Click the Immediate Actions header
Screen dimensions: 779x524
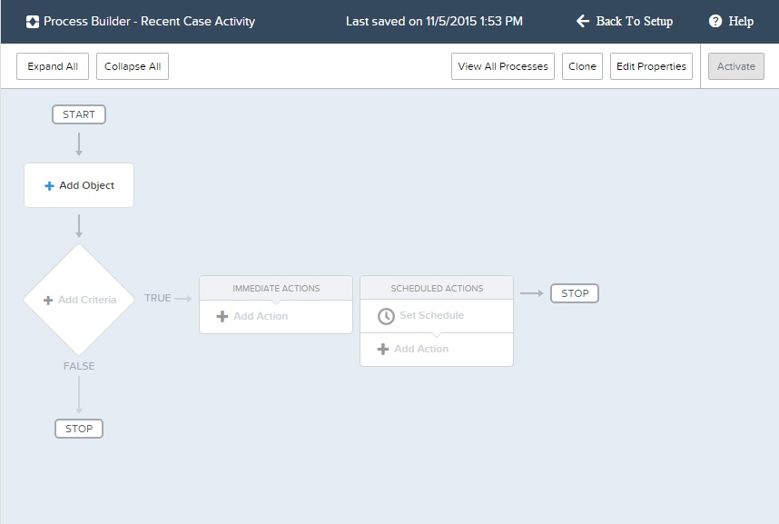point(276,289)
